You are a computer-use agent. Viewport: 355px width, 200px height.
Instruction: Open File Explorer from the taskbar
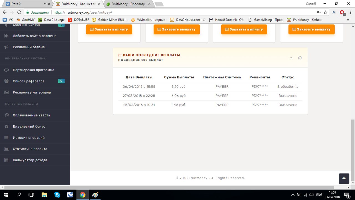[x=44, y=195]
